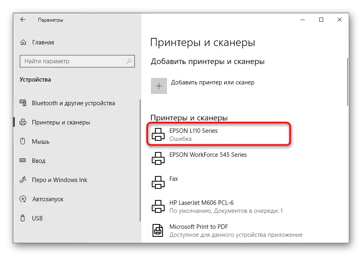Click the EPSON L110 Series printer icon
Screen dimensions: 362x256
point(158,134)
